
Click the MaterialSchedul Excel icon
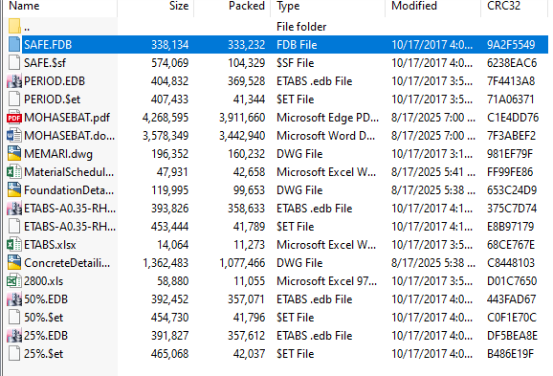point(14,172)
